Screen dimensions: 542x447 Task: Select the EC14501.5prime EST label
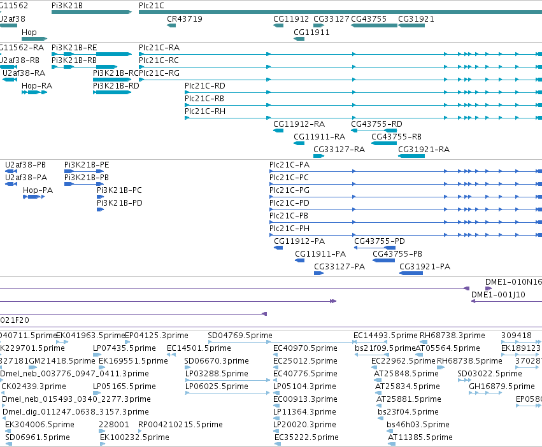199,348
